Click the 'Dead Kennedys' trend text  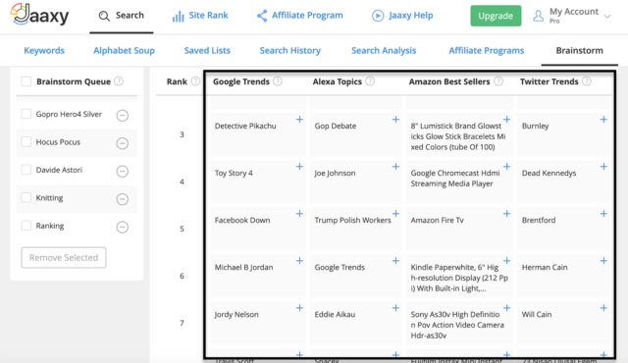point(549,173)
